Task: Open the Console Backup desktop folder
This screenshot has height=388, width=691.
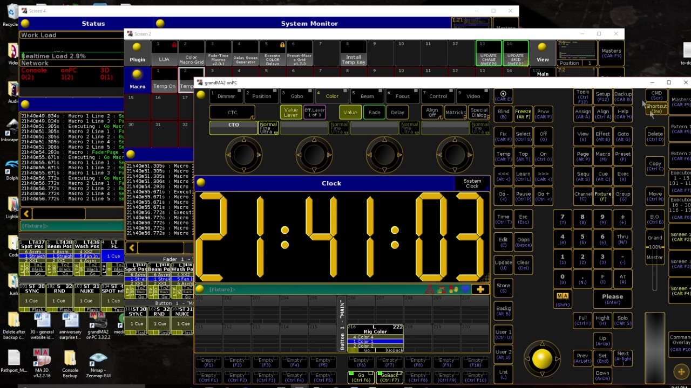Action: [x=70, y=364]
